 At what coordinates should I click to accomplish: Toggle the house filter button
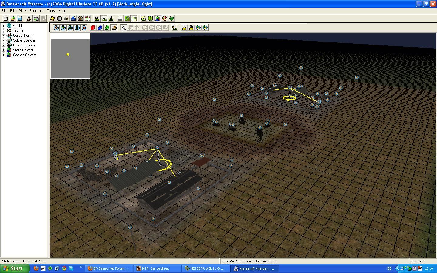click(x=56, y=28)
